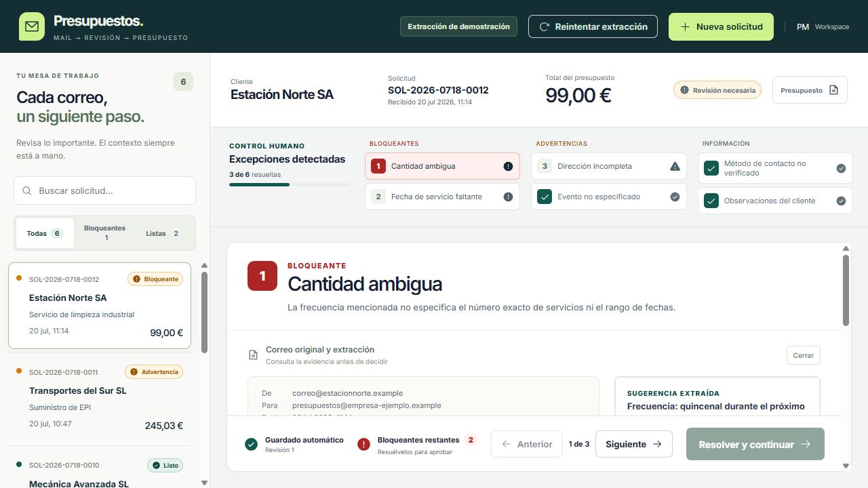
Task: Click the right arrow icon in the Siguiente button
Action: tap(656, 445)
